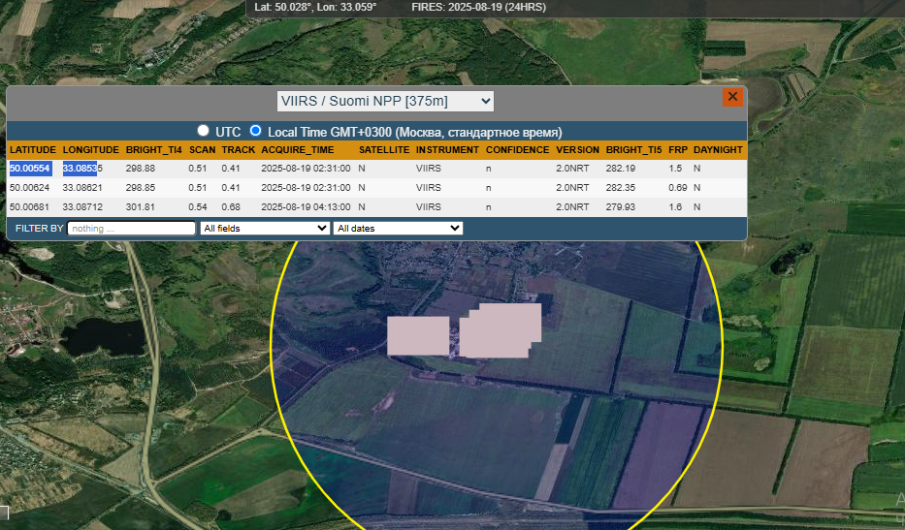Sort by the ACQUIRE_TIME column header
Viewport: 905px width, 530px height.
[x=298, y=150]
